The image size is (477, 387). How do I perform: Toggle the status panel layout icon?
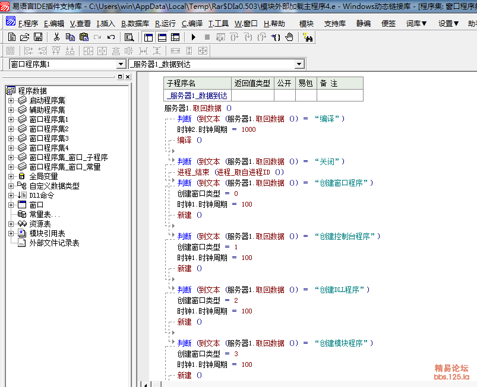point(162,37)
